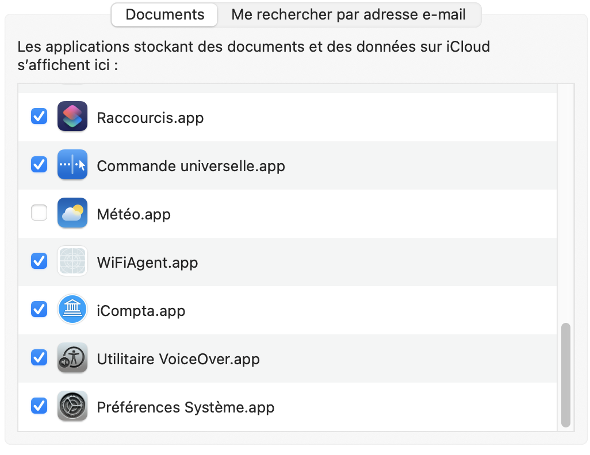This screenshot has width=590, height=455.
Task: Select the iCompta.app list row label
Action: tap(141, 311)
